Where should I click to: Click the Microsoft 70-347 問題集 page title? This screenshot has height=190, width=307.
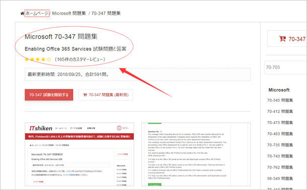[x=61, y=37]
